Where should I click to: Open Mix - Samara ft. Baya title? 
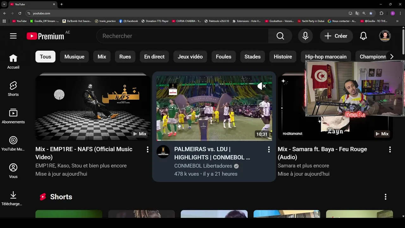coord(322,153)
